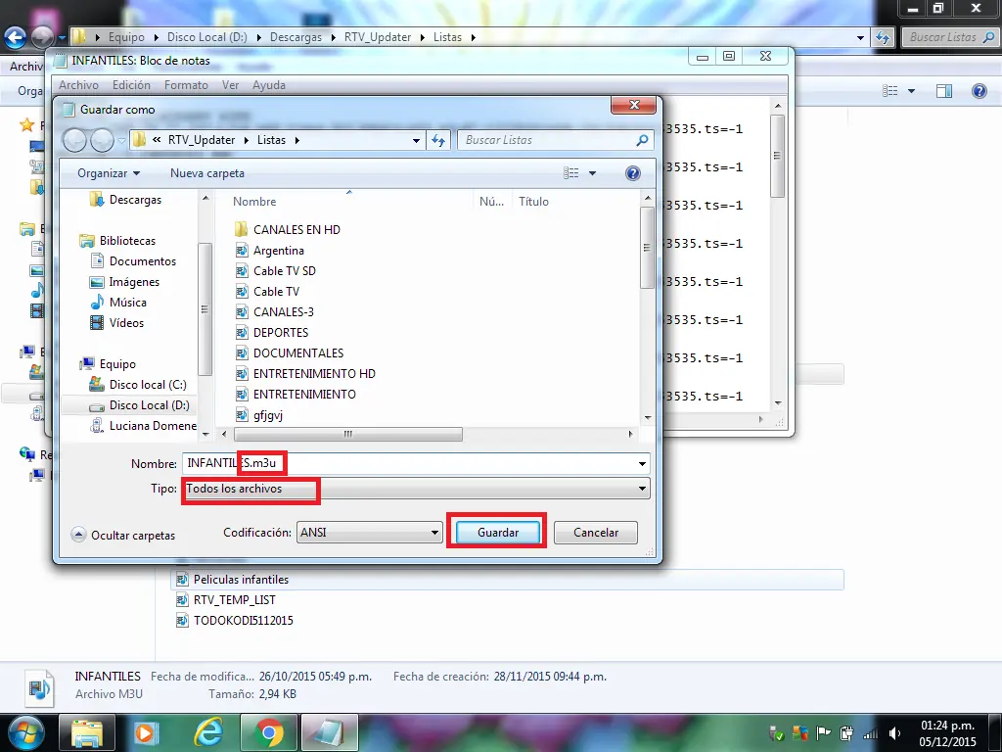Click the back arrow in save dialog

pyautogui.click(x=74, y=140)
